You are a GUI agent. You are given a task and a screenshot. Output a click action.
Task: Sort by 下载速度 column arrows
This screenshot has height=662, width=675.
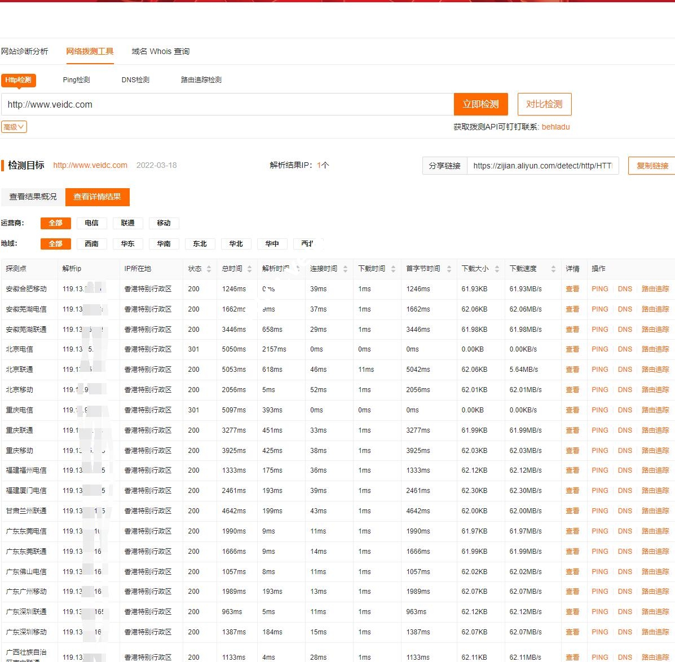tap(553, 269)
